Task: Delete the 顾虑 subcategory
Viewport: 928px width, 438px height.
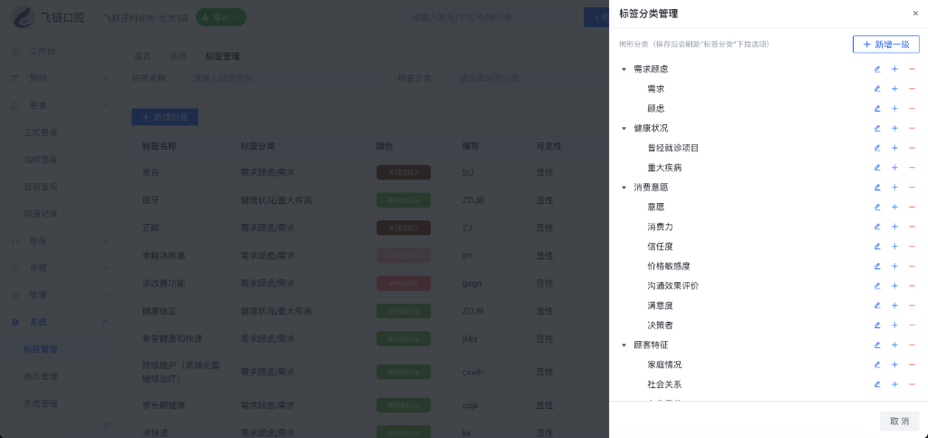Action: tap(912, 108)
